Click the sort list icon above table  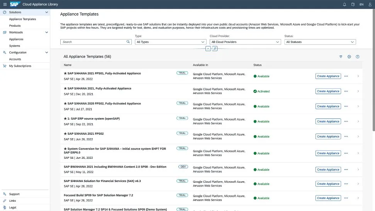pyautogui.click(x=341, y=57)
